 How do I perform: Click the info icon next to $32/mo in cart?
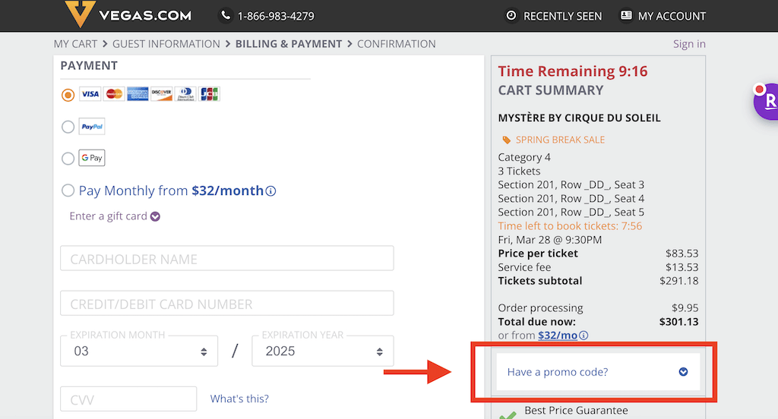point(583,336)
